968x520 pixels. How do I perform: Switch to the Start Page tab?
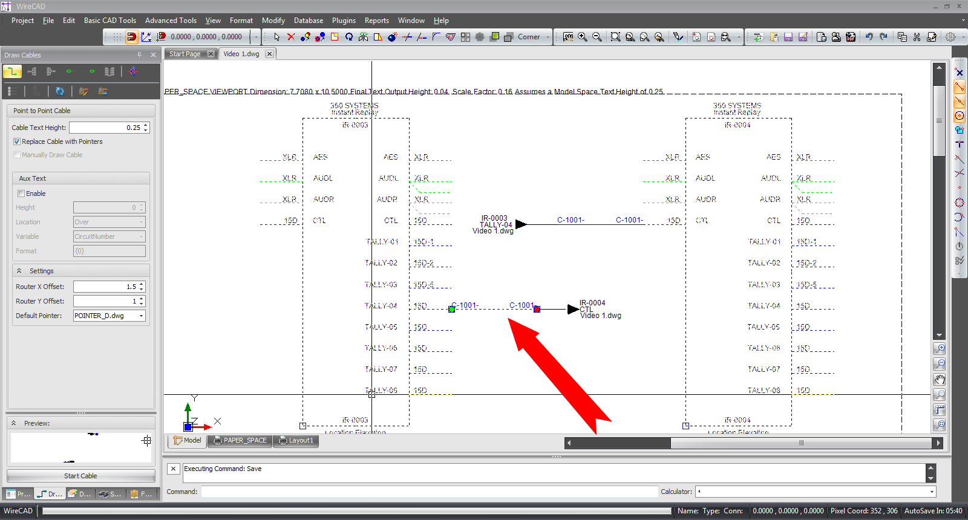click(x=185, y=54)
